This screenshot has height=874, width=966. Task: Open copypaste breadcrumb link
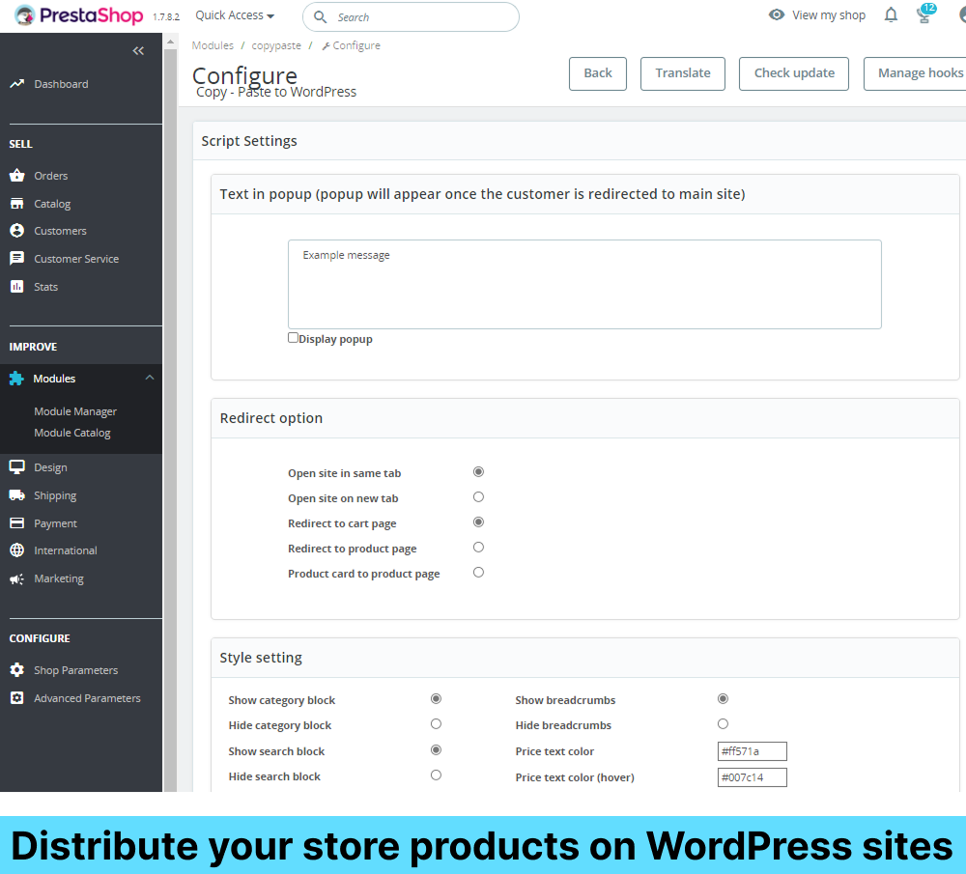click(276, 44)
